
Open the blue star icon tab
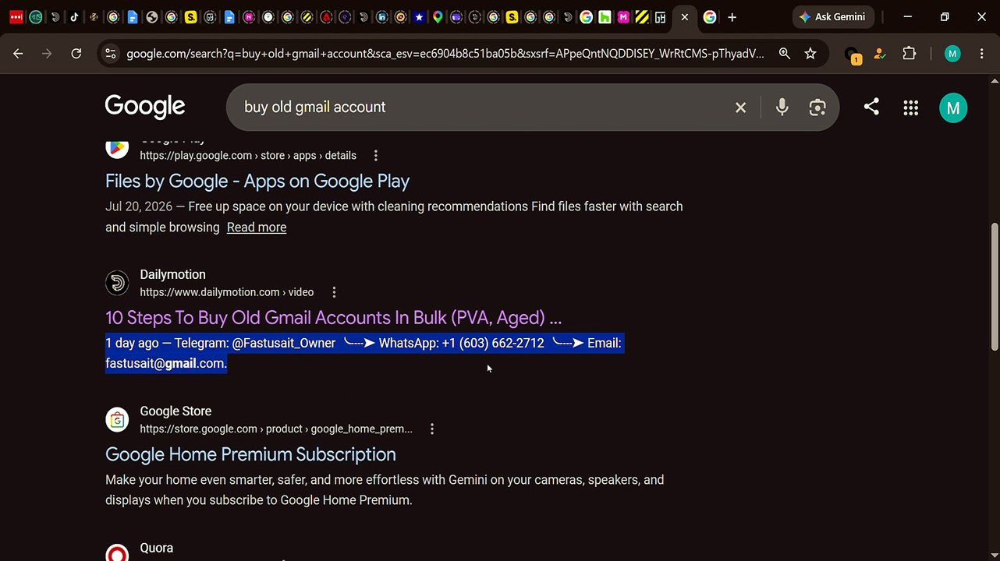(x=420, y=17)
